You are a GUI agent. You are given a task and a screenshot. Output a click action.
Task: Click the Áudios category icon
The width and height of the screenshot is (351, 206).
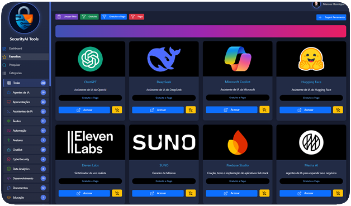[x=9, y=121]
